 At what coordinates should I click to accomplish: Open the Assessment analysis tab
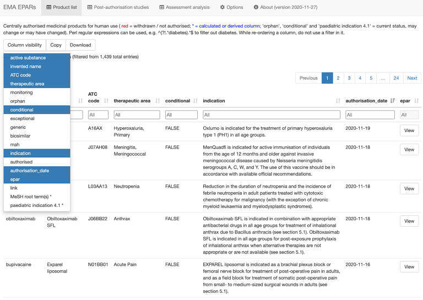[184, 8]
